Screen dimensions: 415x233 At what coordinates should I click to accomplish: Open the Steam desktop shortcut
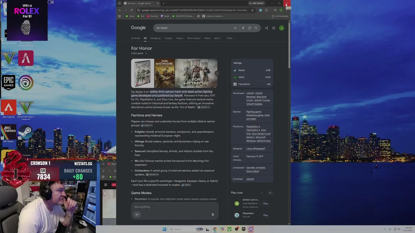26,134
